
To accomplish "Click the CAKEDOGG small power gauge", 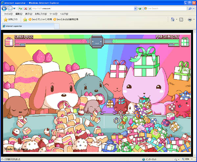I will click(x=20, y=44).
